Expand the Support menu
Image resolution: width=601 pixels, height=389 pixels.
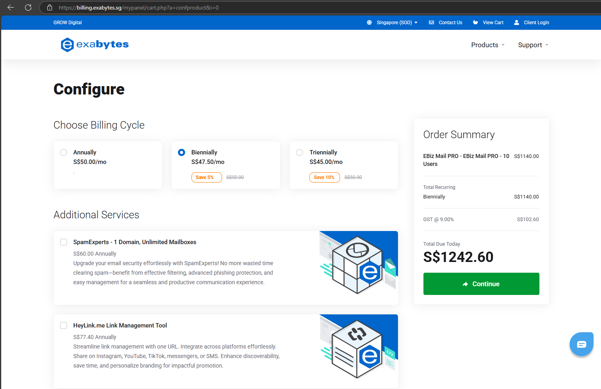point(533,45)
